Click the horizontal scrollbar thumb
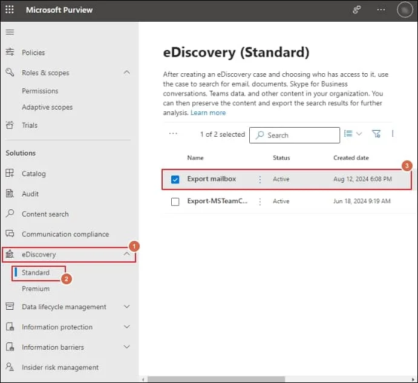This screenshot has width=418, height=383. [216, 379]
